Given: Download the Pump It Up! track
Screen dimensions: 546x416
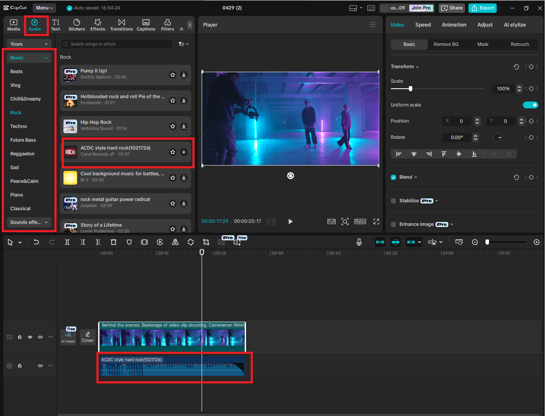Looking at the screenshot, I should tap(184, 75).
